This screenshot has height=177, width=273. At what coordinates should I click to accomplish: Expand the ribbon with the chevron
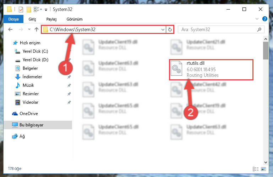[x=257, y=19]
